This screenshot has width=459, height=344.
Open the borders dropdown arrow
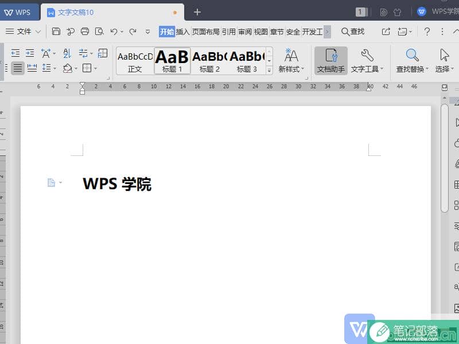click(x=95, y=68)
